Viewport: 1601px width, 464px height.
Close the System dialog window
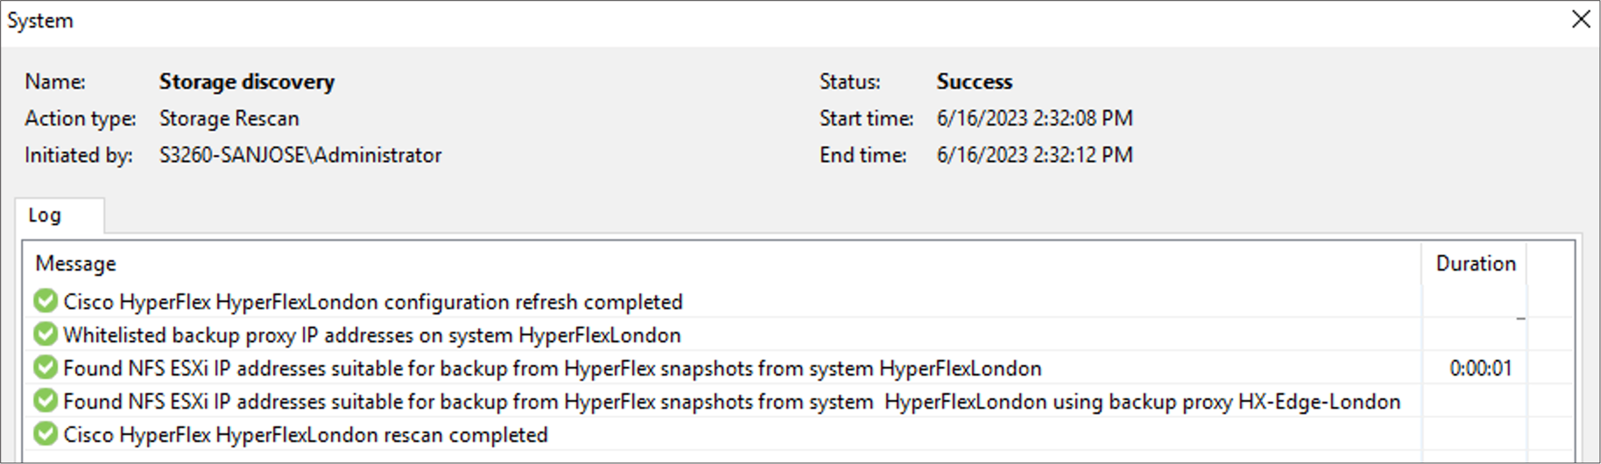point(1581,20)
